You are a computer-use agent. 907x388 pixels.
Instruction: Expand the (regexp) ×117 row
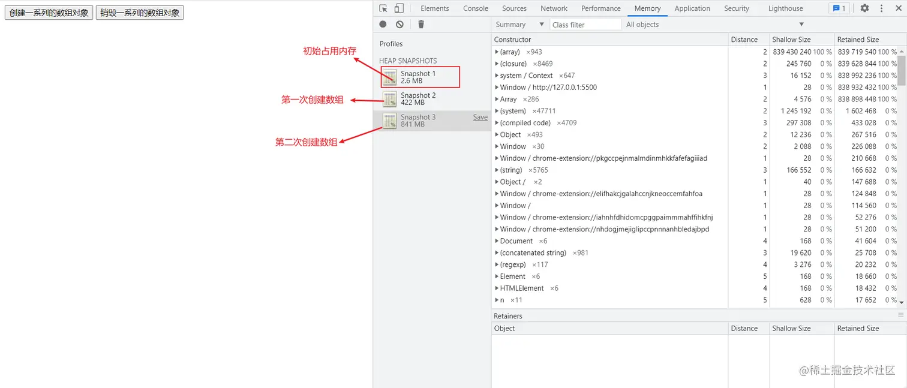coord(497,264)
